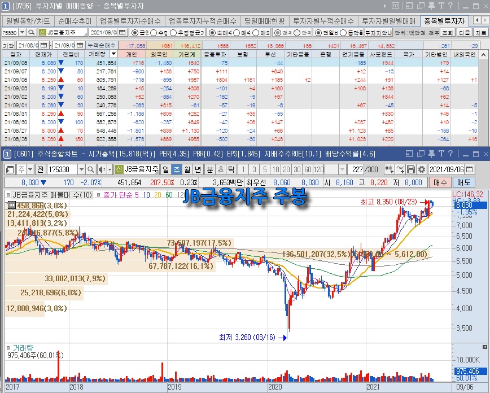
Task: Open stock code dropdown in investor window
Action: tap(22, 33)
